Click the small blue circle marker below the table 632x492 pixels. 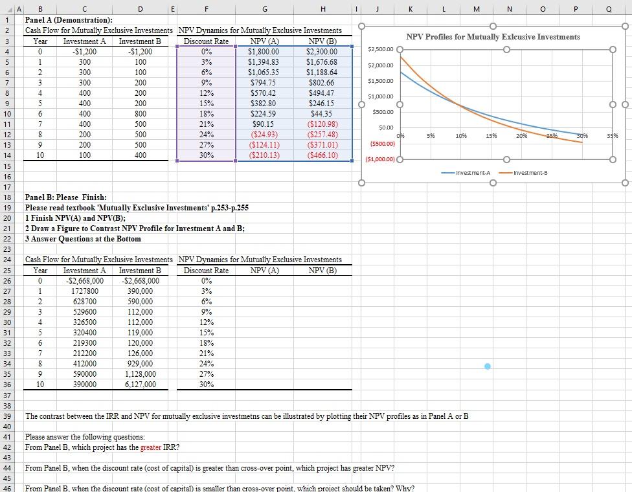[x=487, y=366]
